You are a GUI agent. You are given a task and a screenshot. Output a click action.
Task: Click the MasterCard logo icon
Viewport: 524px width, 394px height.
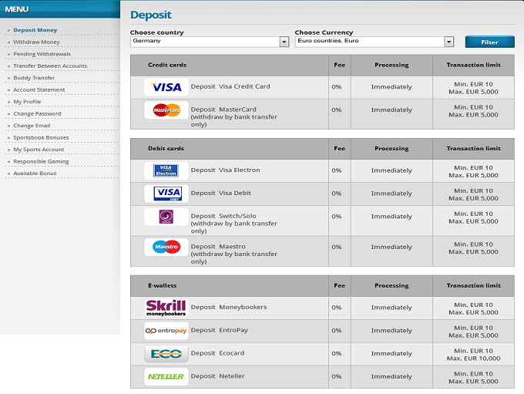point(166,110)
